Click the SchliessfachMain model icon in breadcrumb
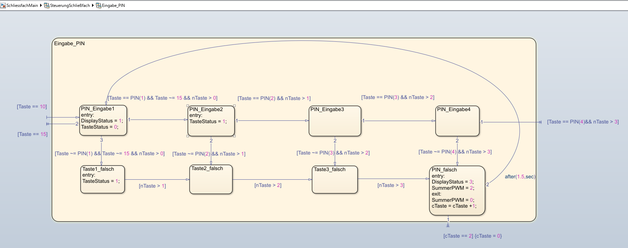 coord(3,6)
